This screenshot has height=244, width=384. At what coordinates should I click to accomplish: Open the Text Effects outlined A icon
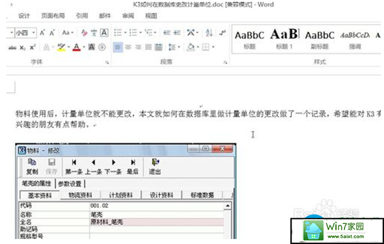[46, 47]
